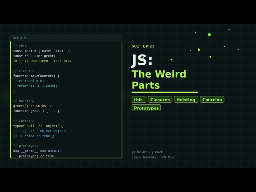The width and height of the screenshot is (256, 192).
Task: Click '[] == false // true' line
Action: click(x=34, y=136)
